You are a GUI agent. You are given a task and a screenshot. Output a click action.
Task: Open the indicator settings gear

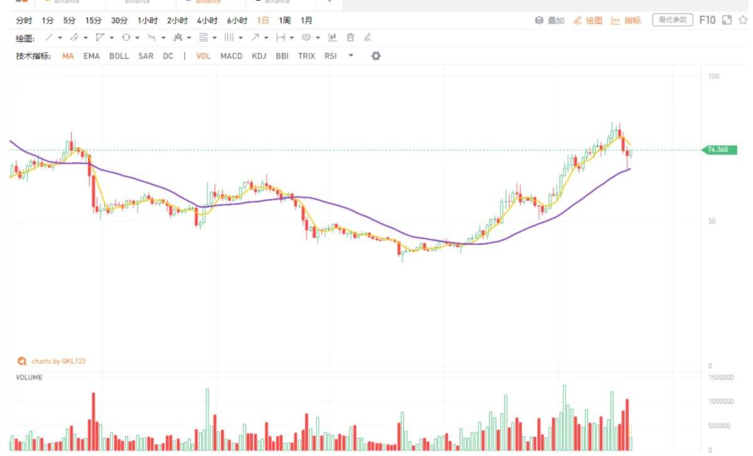(x=376, y=56)
